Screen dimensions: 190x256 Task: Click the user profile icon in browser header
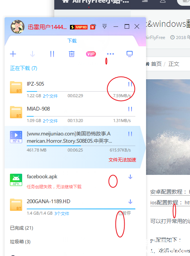click(x=162, y=1)
